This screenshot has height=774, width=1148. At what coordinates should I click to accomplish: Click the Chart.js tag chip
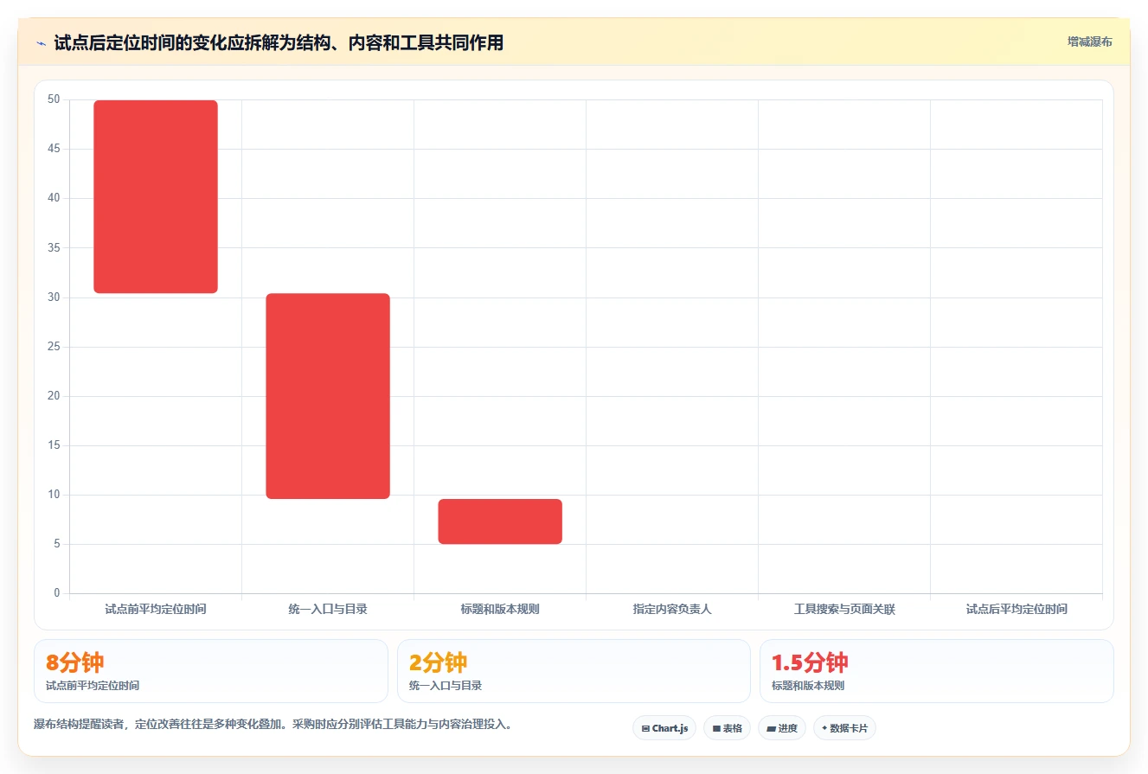[x=664, y=728]
